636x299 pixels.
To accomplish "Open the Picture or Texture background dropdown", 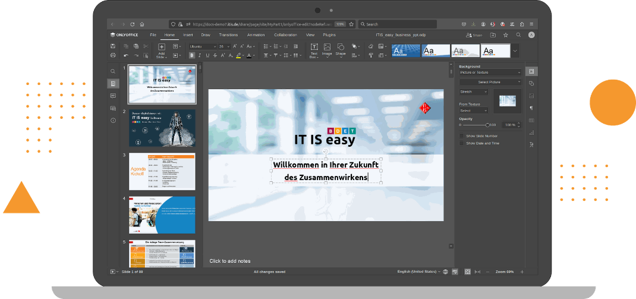I will point(490,73).
